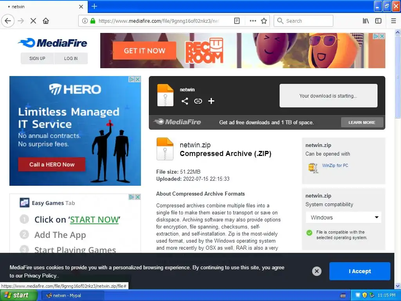Dismiss cookie notice with round X icon
The height and width of the screenshot is (301, 401).
click(316, 271)
